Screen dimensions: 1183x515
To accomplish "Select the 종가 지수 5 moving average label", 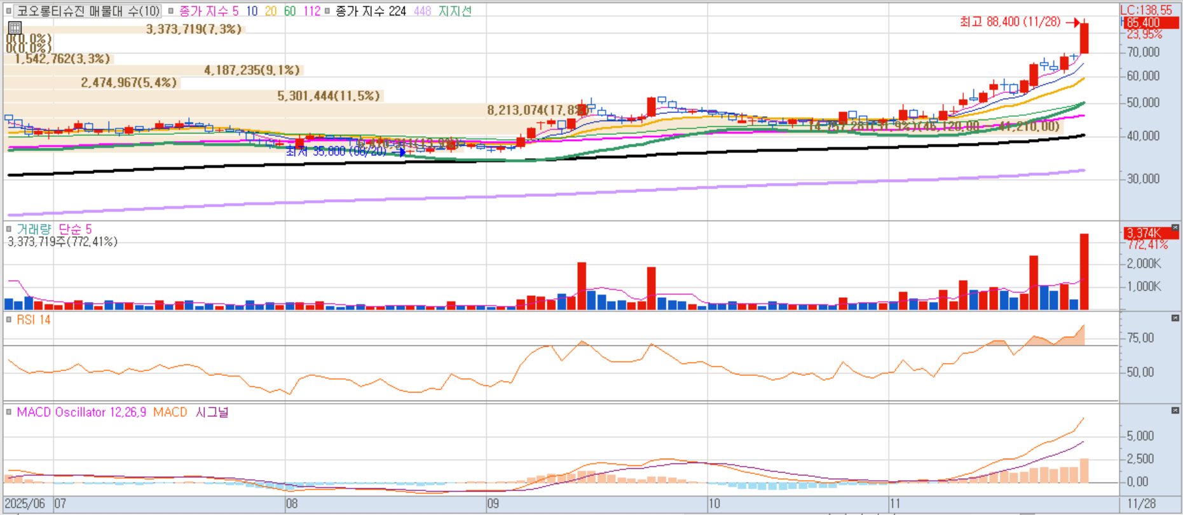I will pos(209,11).
